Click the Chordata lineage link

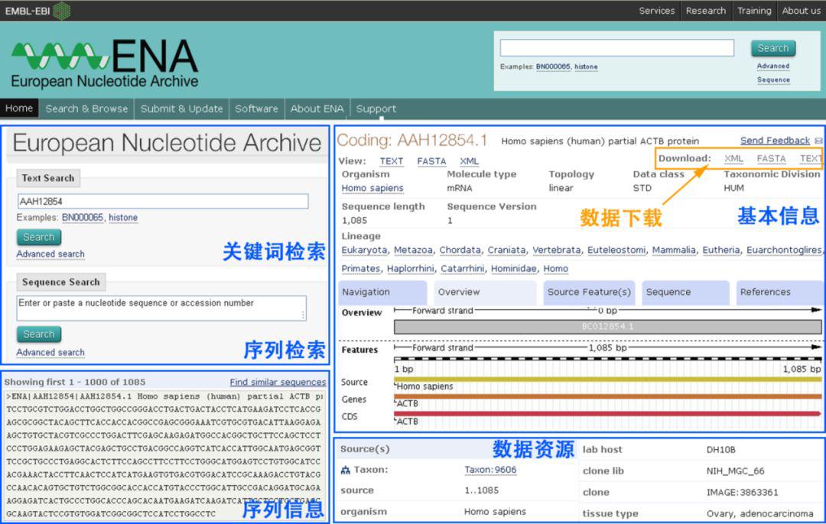tap(460, 251)
